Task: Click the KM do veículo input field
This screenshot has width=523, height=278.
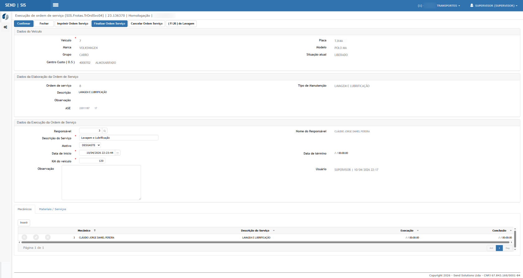Action: pyautogui.click(x=92, y=161)
